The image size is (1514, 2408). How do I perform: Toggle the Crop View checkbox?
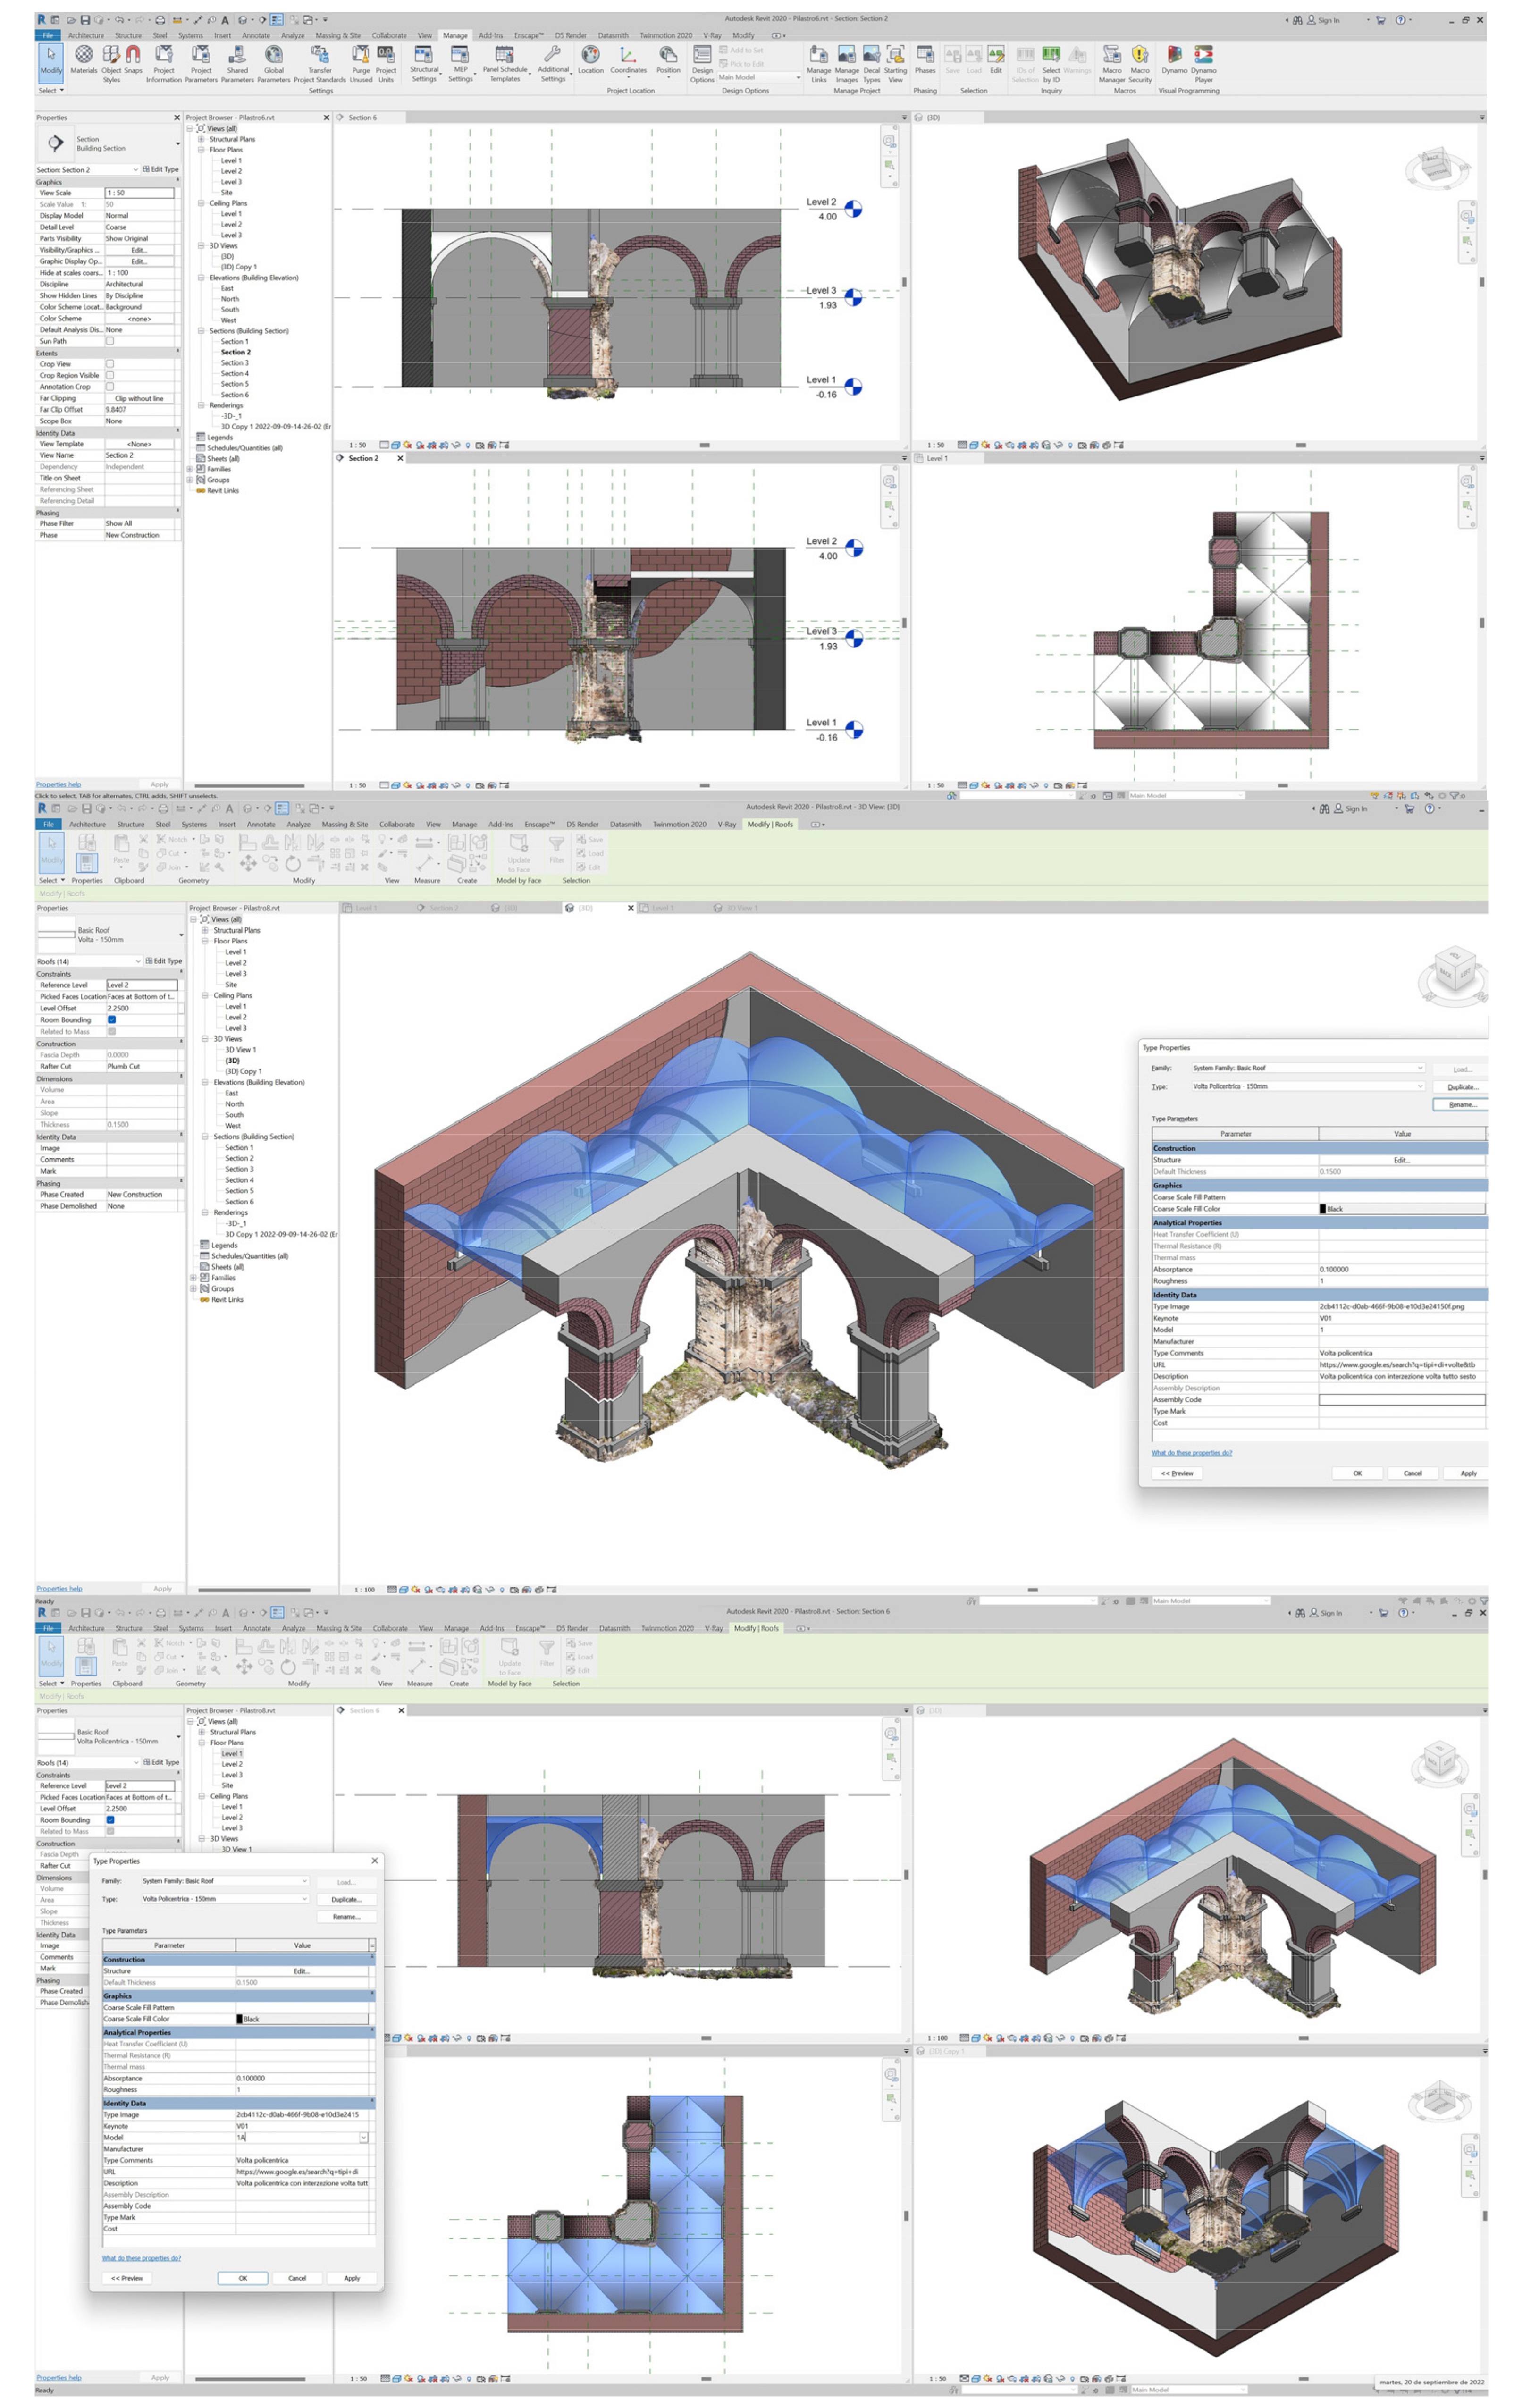point(110,364)
